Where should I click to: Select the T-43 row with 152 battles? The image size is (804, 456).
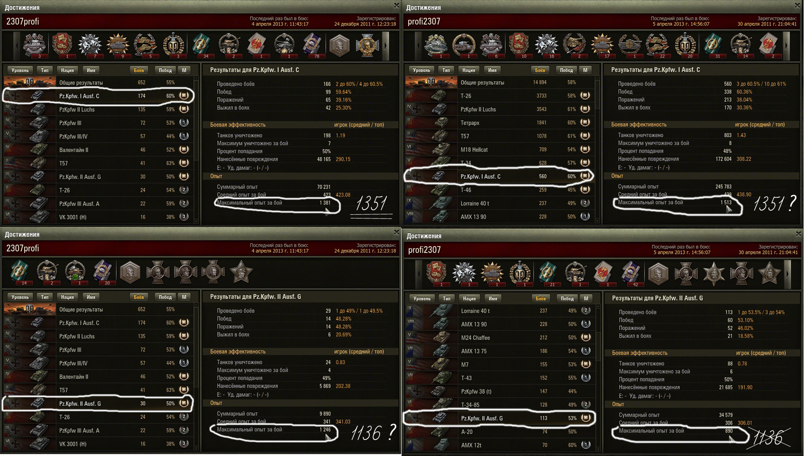(x=500, y=378)
